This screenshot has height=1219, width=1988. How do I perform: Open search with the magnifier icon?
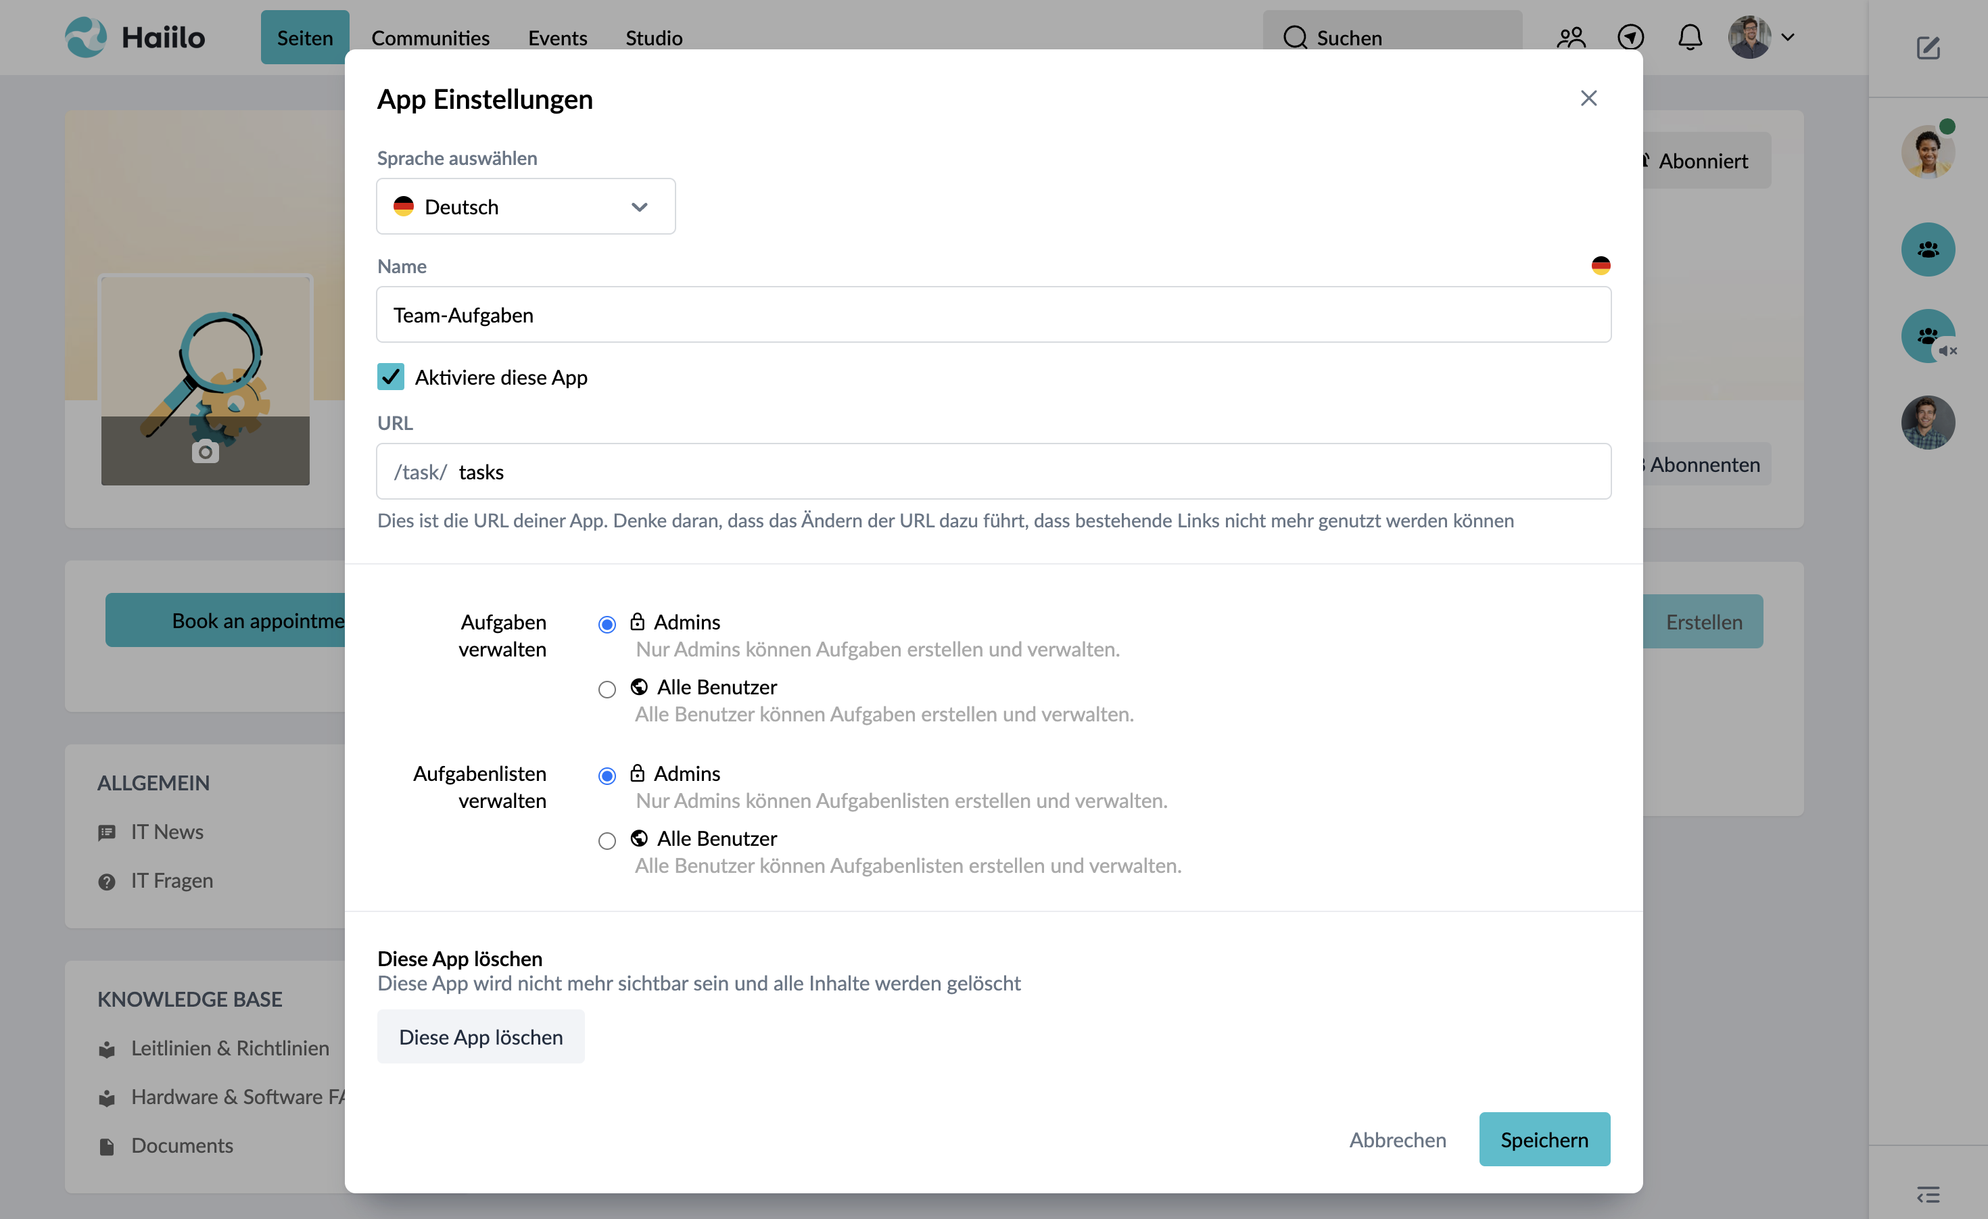pos(1295,37)
